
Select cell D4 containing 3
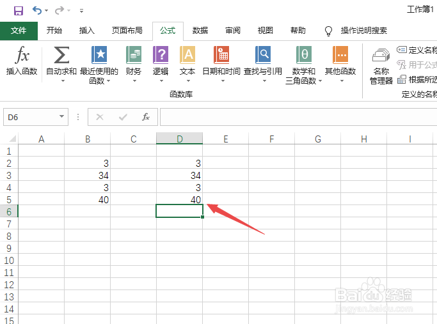coord(180,187)
